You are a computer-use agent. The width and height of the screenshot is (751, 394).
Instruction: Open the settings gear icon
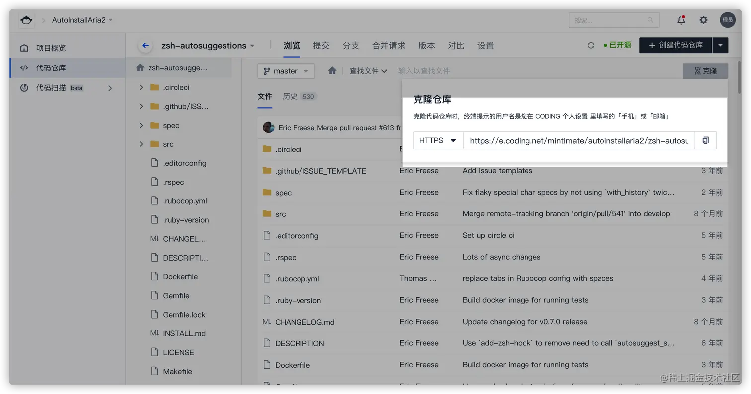pyautogui.click(x=703, y=20)
